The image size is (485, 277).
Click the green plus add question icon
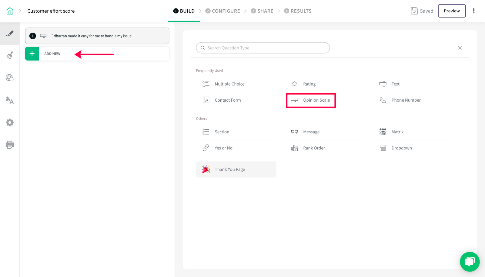coord(32,54)
